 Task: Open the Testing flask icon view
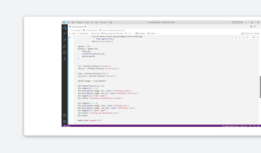64,59
